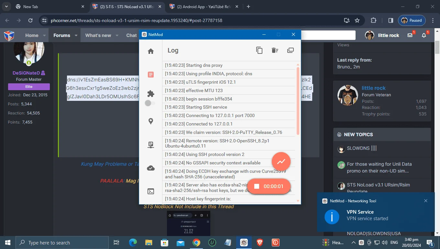Expand the What's new dropdown arrow
This screenshot has height=249, width=440.
(117, 35)
